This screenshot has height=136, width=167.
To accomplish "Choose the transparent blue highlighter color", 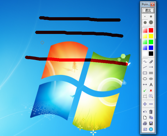I will coord(145,48).
